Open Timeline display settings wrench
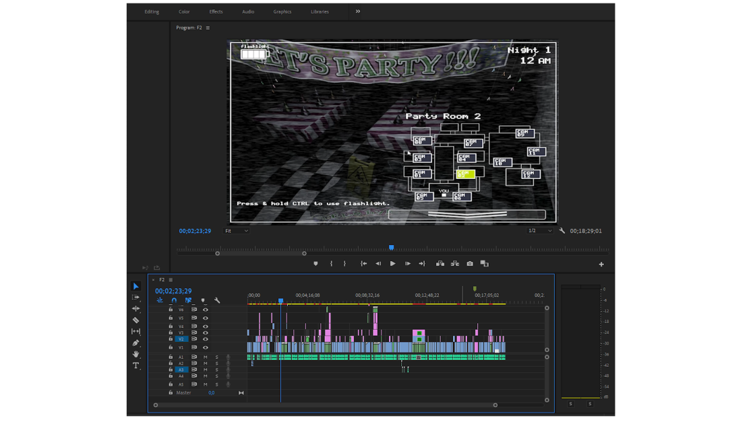The height and width of the screenshot is (424, 755). pyautogui.click(x=217, y=300)
